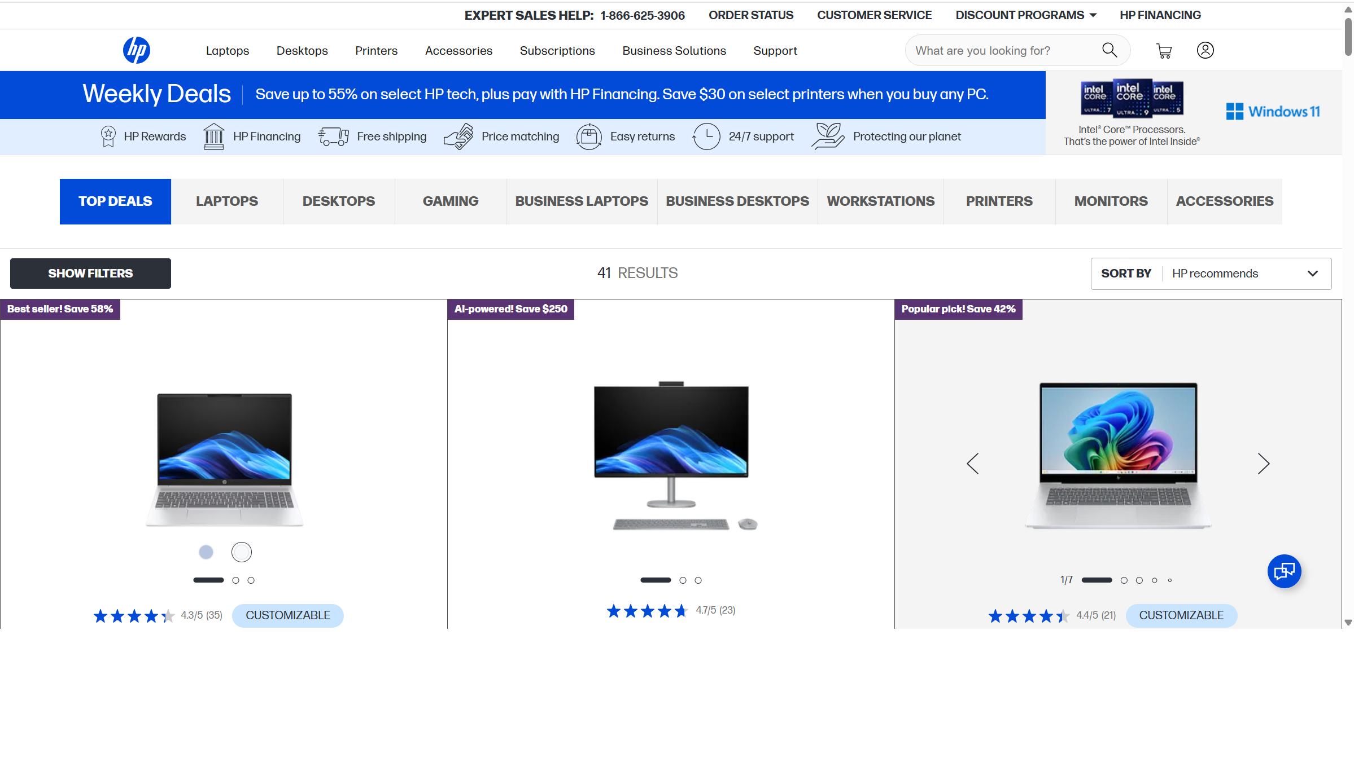Select the white color swatch
This screenshot has height=767, width=1354.
242,552
